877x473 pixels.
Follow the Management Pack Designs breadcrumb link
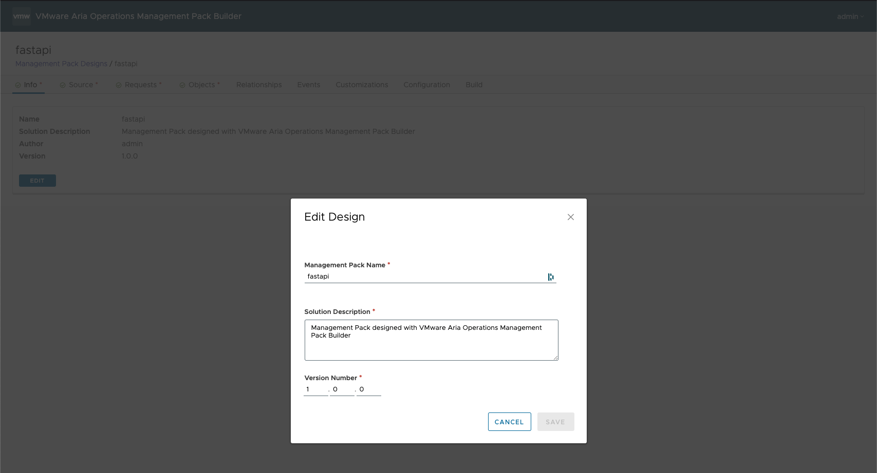[x=61, y=64]
